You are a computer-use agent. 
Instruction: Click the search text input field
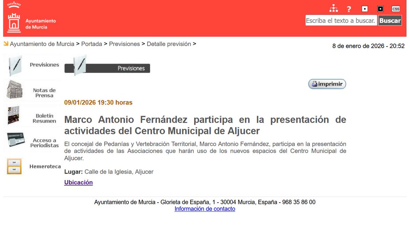point(341,20)
